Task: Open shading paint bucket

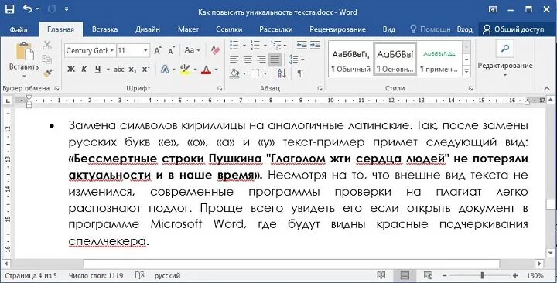Action: [234, 73]
